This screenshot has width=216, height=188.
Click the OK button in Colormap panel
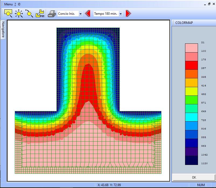click(194, 178)
